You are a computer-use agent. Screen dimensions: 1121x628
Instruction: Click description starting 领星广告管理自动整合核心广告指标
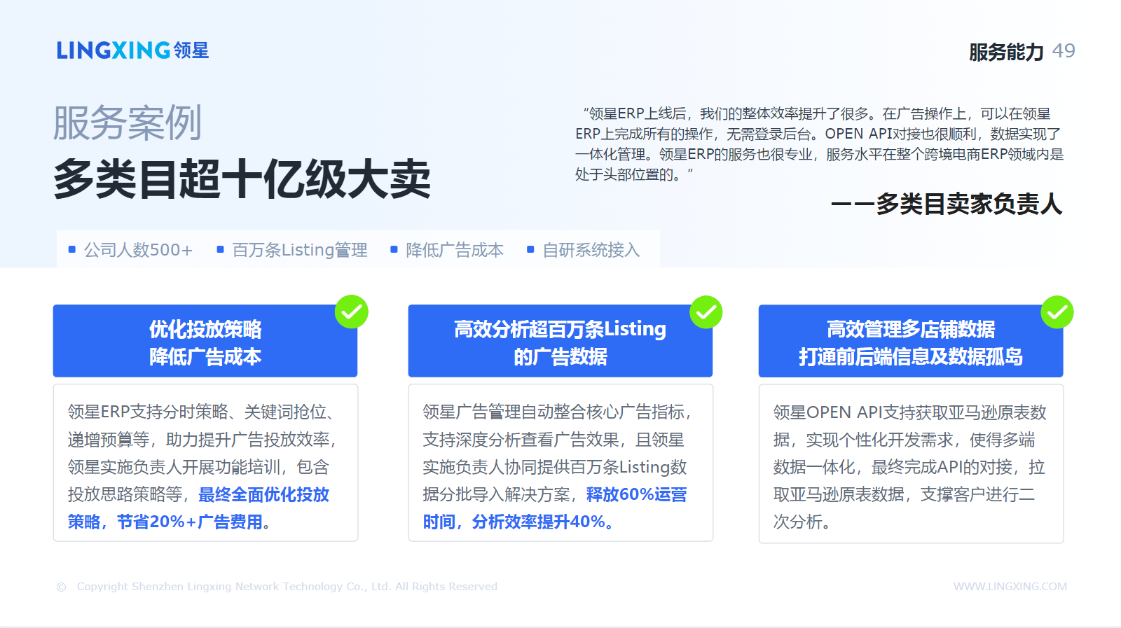click(x=558, y=466)
